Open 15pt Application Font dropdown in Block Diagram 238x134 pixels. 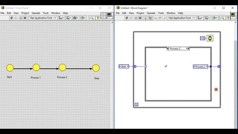[181, 18]
